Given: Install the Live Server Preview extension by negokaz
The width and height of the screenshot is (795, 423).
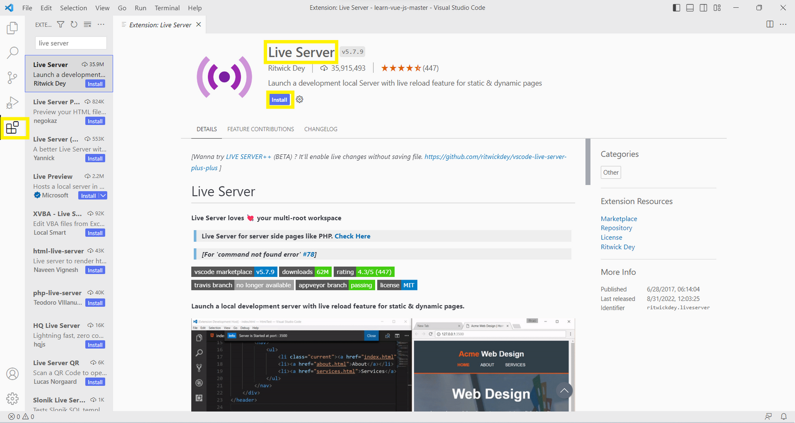Looking at the screenshot, I should pos(95,121).
